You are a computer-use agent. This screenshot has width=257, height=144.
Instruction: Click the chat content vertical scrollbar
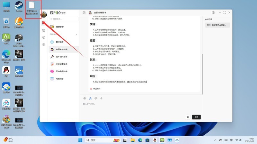tap(202, 74)
